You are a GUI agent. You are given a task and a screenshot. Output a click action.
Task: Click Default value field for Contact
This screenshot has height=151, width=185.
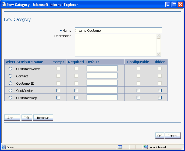[102, 75]
